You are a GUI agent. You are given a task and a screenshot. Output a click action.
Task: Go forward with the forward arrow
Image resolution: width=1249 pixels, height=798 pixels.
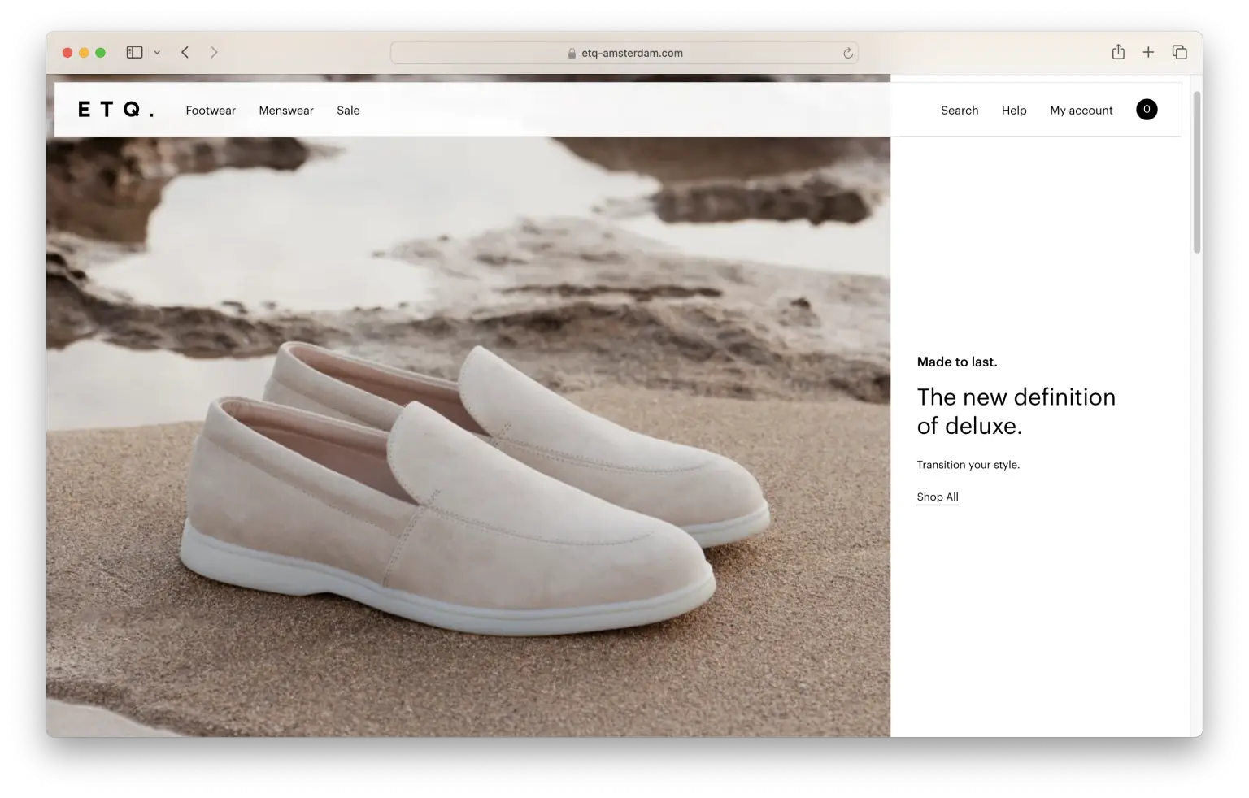(x=214, y=52)
